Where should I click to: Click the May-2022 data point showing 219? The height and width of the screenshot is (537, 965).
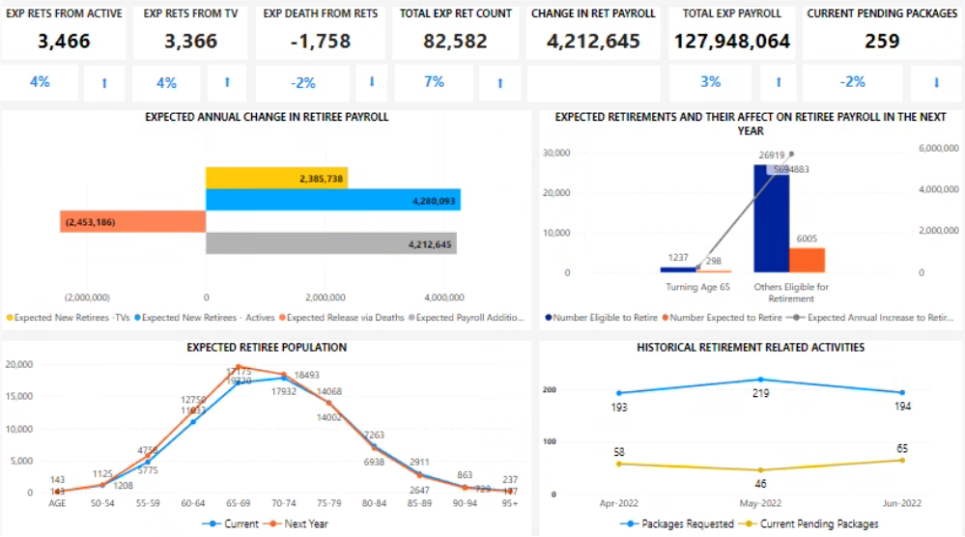[760, 380]
